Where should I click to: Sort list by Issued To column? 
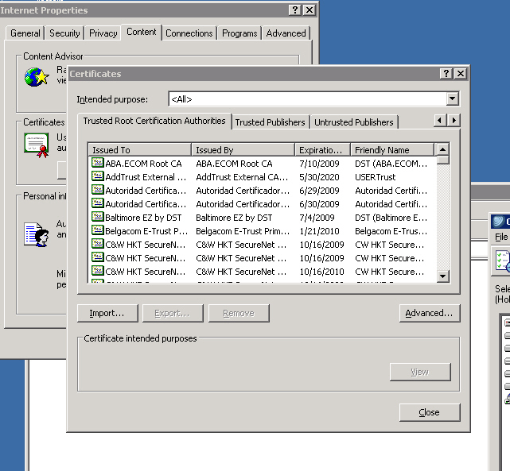tap(139, 149)
